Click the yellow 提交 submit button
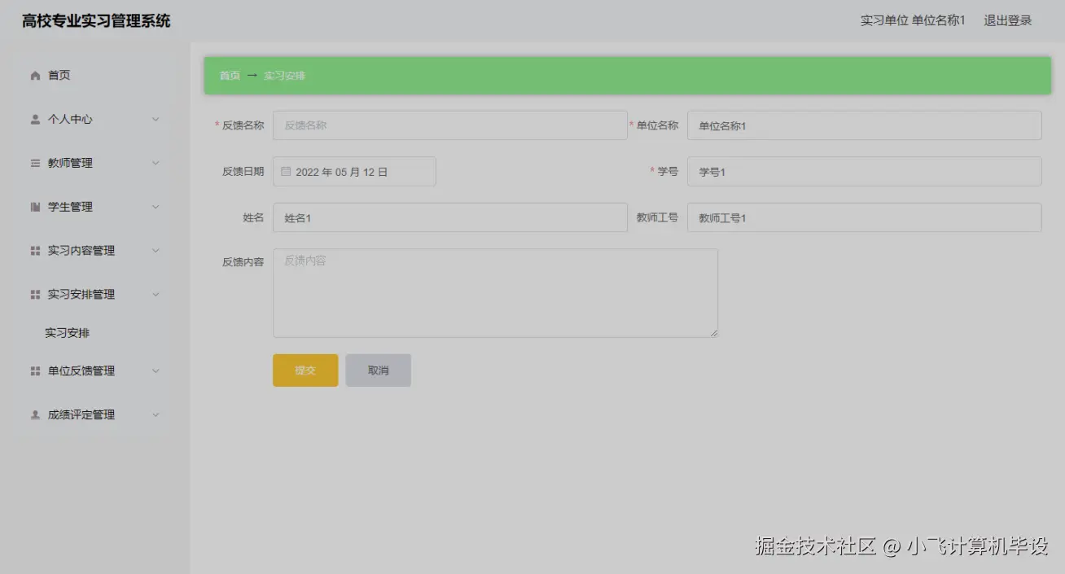Viewport: 1065px width, 574px height. tap(305, 370)
